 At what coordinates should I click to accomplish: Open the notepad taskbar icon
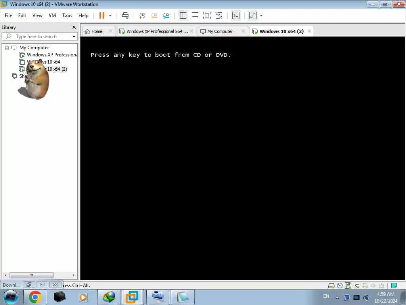coord(182,297)
